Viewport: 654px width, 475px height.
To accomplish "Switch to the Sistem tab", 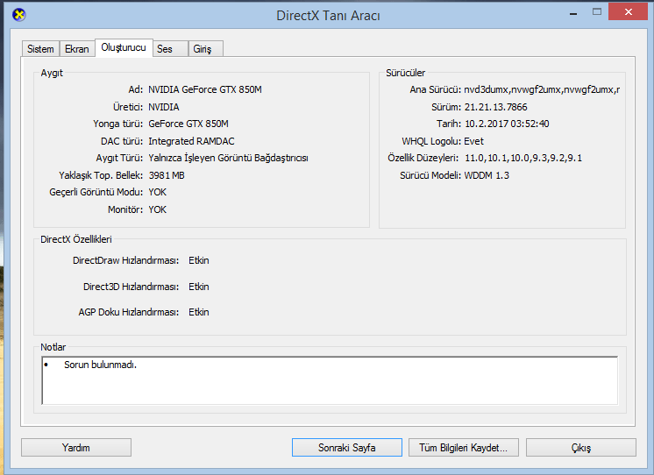I will coord(40,49).
